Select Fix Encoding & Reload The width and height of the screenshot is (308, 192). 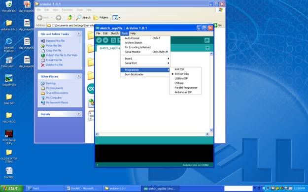coord(145,47)
